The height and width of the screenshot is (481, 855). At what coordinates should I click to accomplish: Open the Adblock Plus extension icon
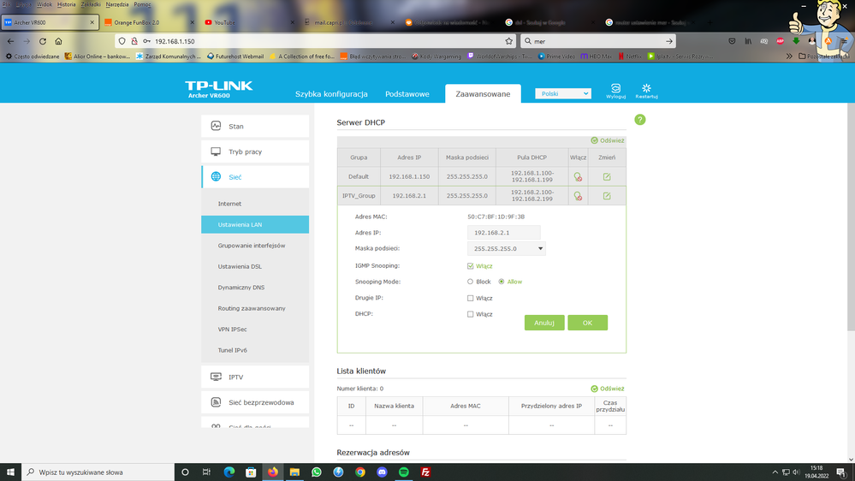(x=780, y=41)
